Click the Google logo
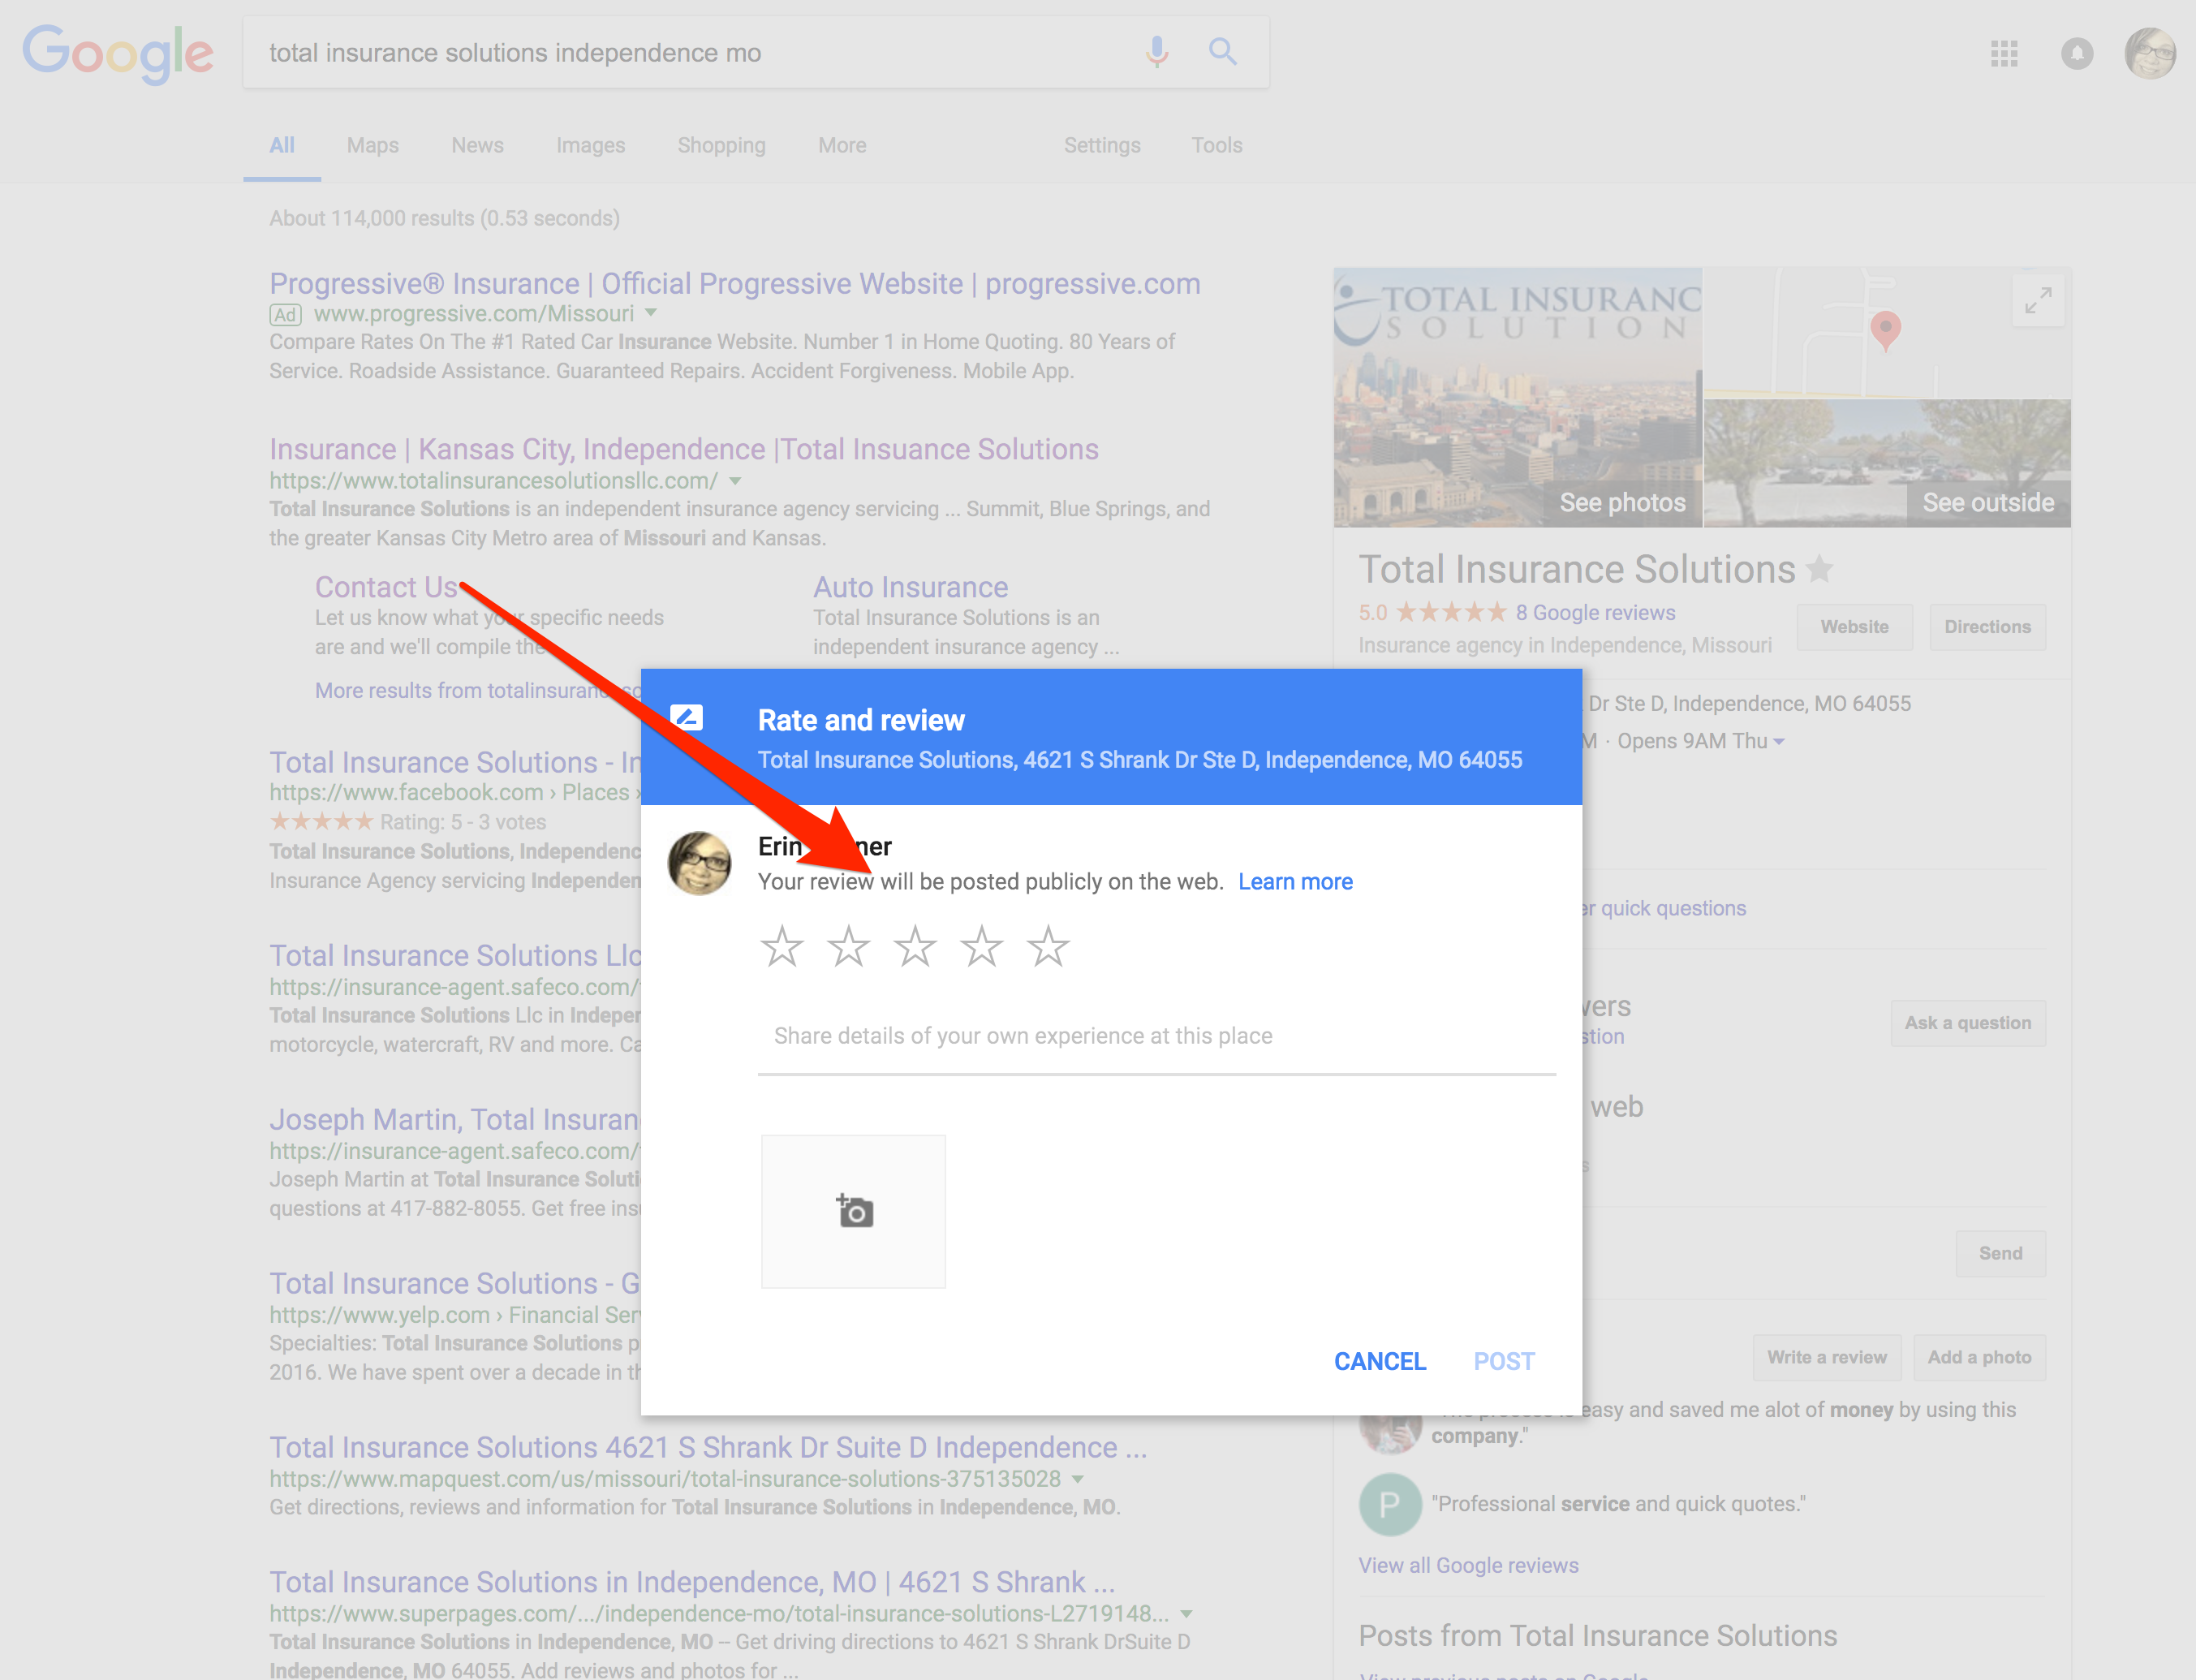The width and height of the screenshot is (2196, 1680). tap(118, 53)
